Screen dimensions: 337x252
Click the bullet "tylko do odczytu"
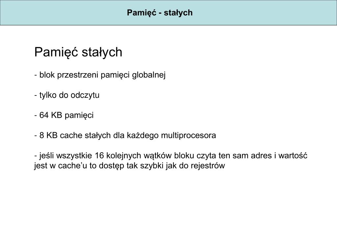(x=67, y=95)
